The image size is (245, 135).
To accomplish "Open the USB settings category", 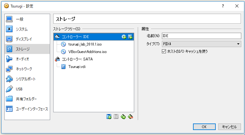I will click(27, 89).
